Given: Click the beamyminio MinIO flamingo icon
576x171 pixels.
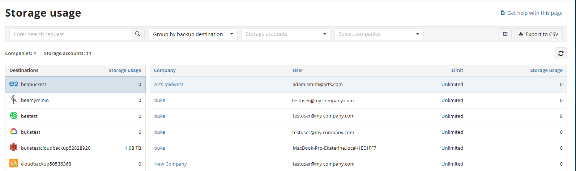Looking at the screenshot, I should pos(14,100).
